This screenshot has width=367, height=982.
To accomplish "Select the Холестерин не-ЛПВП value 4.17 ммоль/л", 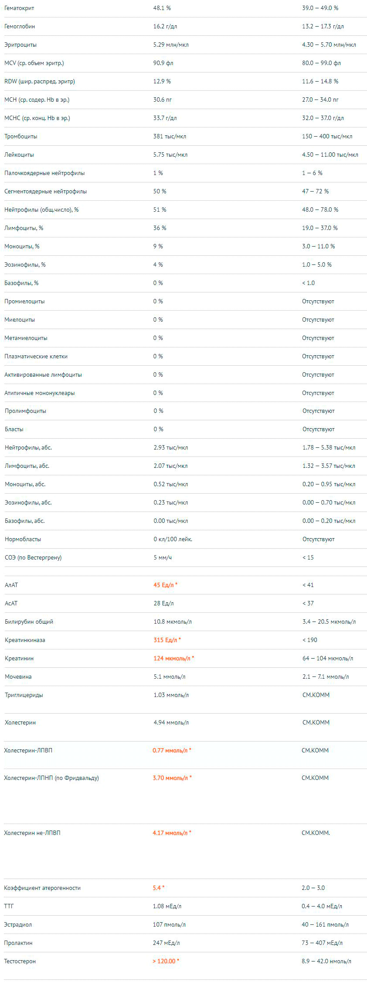I will coord(170,833).
